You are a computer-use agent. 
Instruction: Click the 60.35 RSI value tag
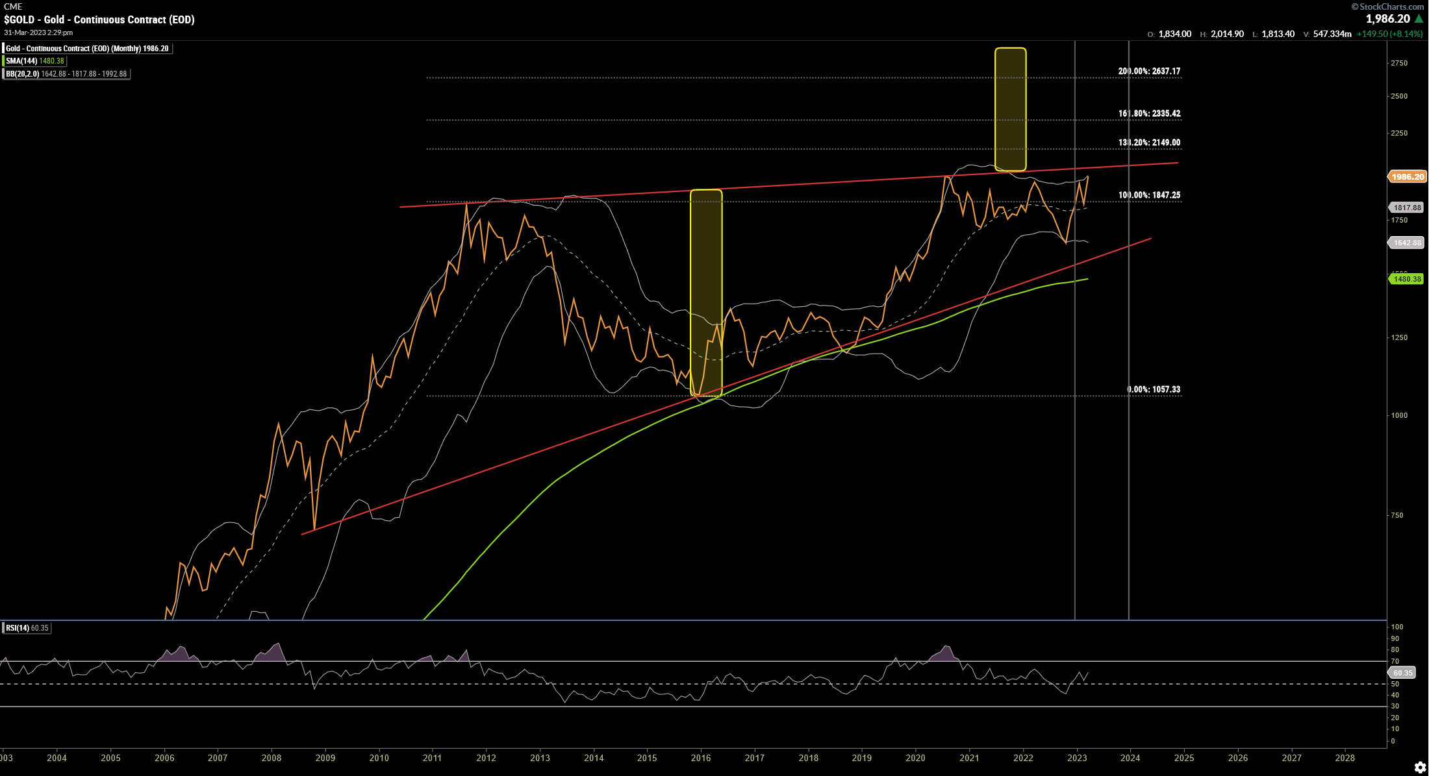click(1402, 673)
